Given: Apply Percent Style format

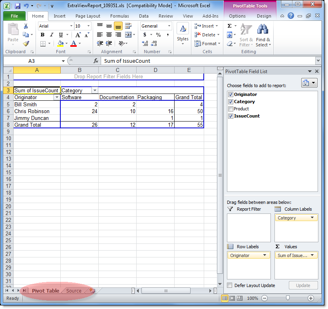Looking at the screenshot, I should (x=158, y=35).
